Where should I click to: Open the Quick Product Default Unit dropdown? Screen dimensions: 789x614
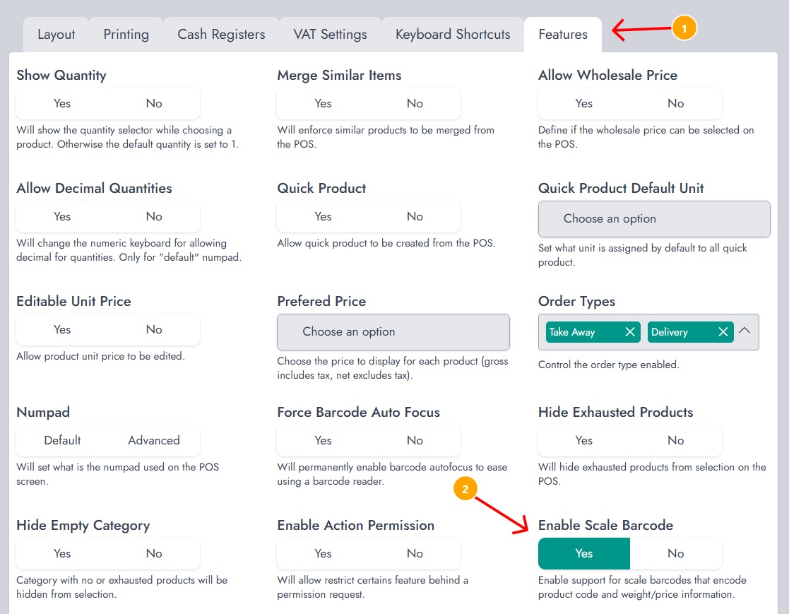[653, 219]
